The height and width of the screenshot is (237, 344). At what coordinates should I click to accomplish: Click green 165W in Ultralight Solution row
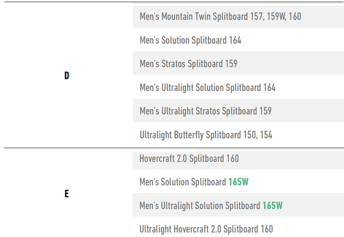click(x=273, y=206)
